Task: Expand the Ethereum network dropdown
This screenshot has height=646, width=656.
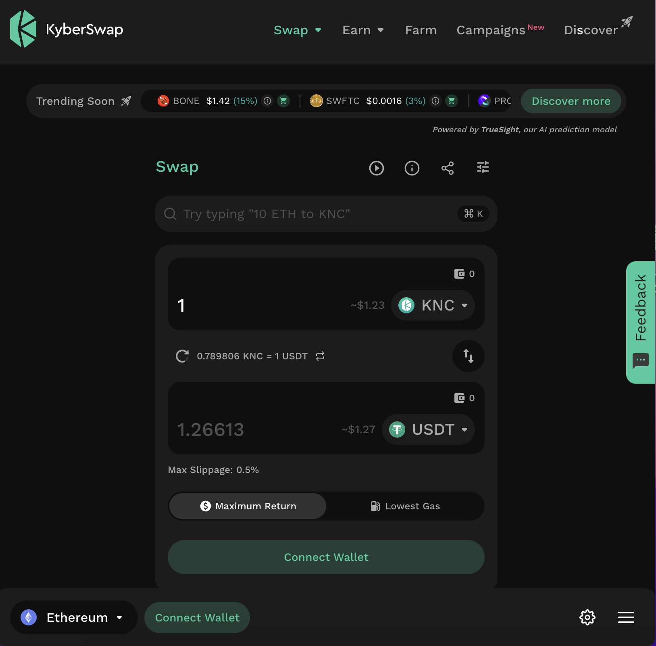Action: pyautogui.click(x=73, y=617)
